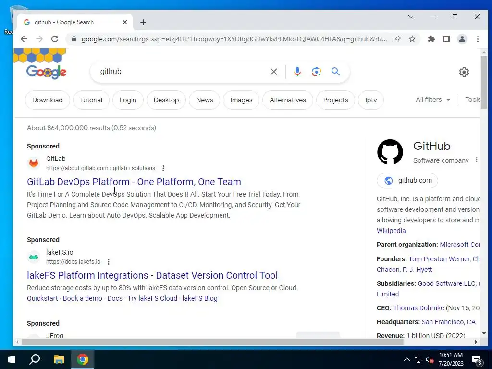Open the Try lakeFS Cloud sitelink
Viewport: 492px width, 369px height.
click(152, 298)
